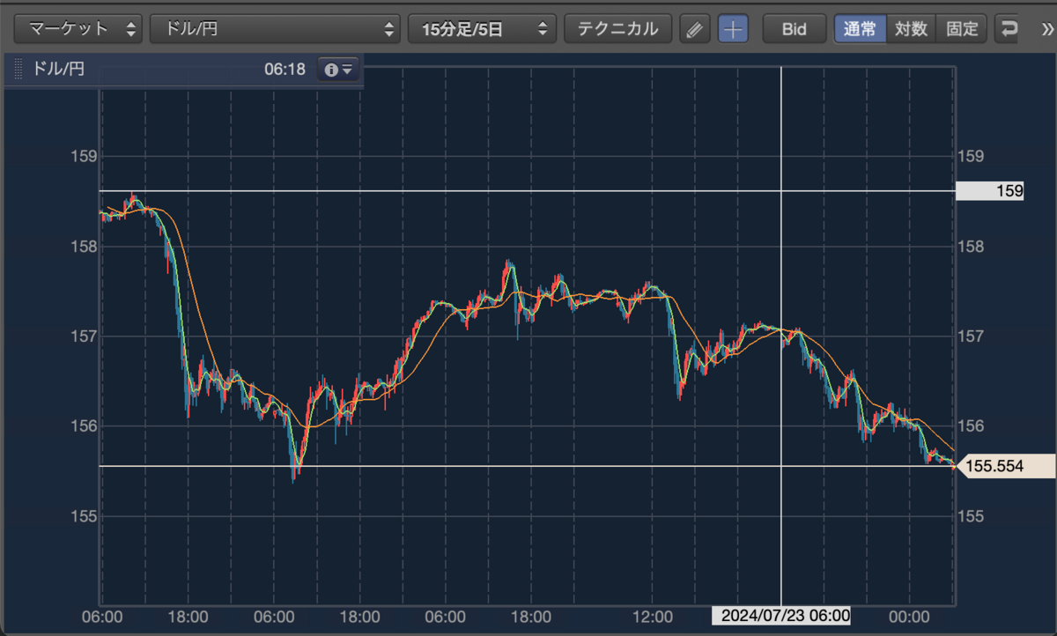Viewport: 1057px width, 636px height.
Task: Click the 155.554 current price tag
Action: click(x=1004, y=466)
